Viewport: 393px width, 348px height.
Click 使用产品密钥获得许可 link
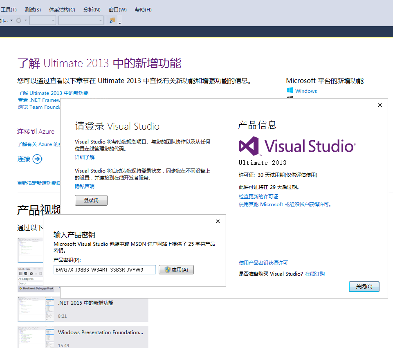pyautogui.click(x=263, y=263)
